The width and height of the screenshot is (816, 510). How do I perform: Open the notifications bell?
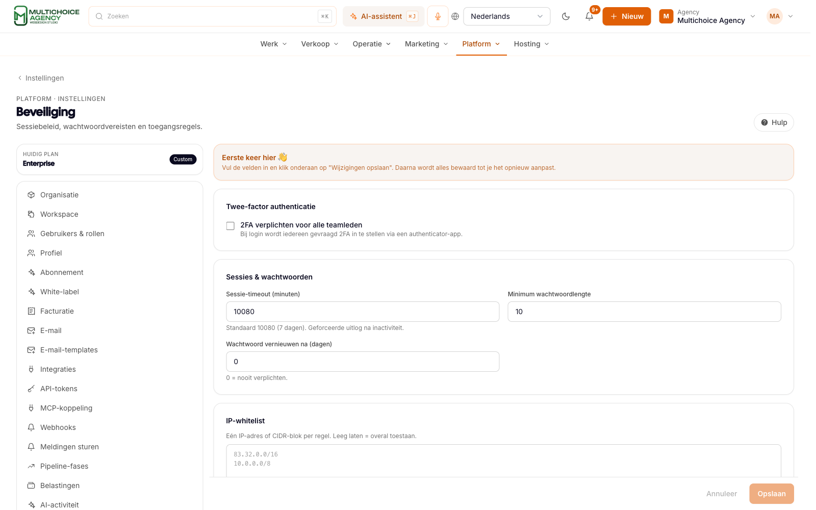(589, 16)
